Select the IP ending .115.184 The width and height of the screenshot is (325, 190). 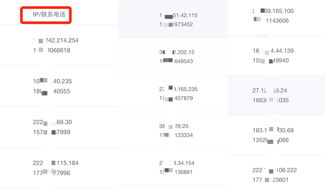pos(56,163)
